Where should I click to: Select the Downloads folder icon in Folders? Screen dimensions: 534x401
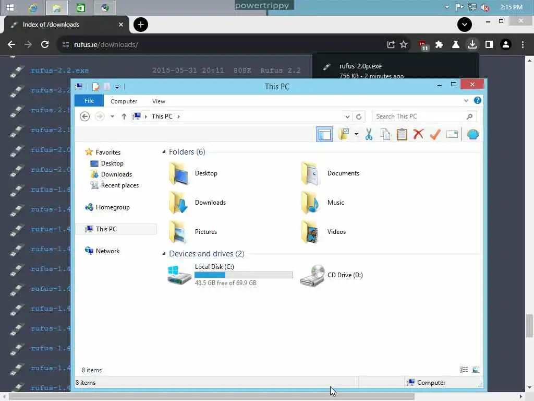pyautogui.click(x=179, y=203)
